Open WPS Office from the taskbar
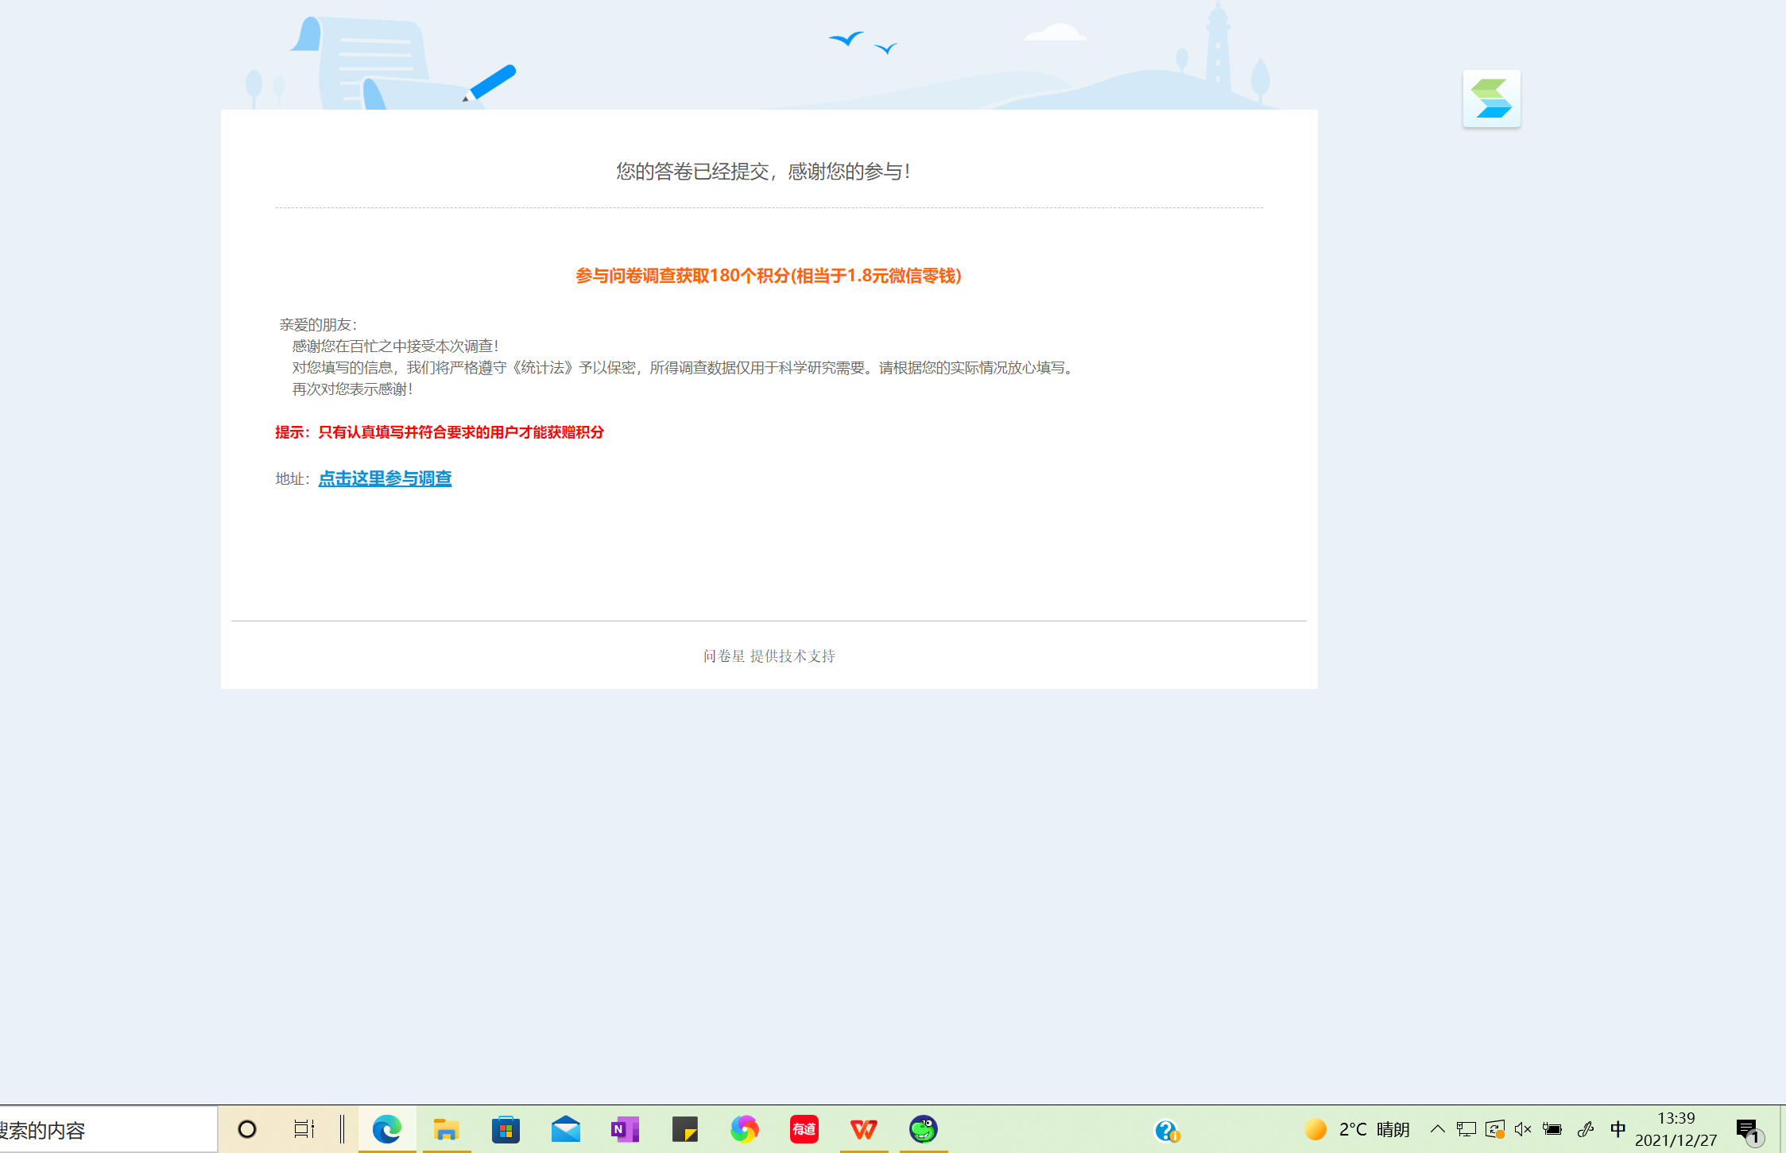1786x1153 pixels. (863, 1129)
